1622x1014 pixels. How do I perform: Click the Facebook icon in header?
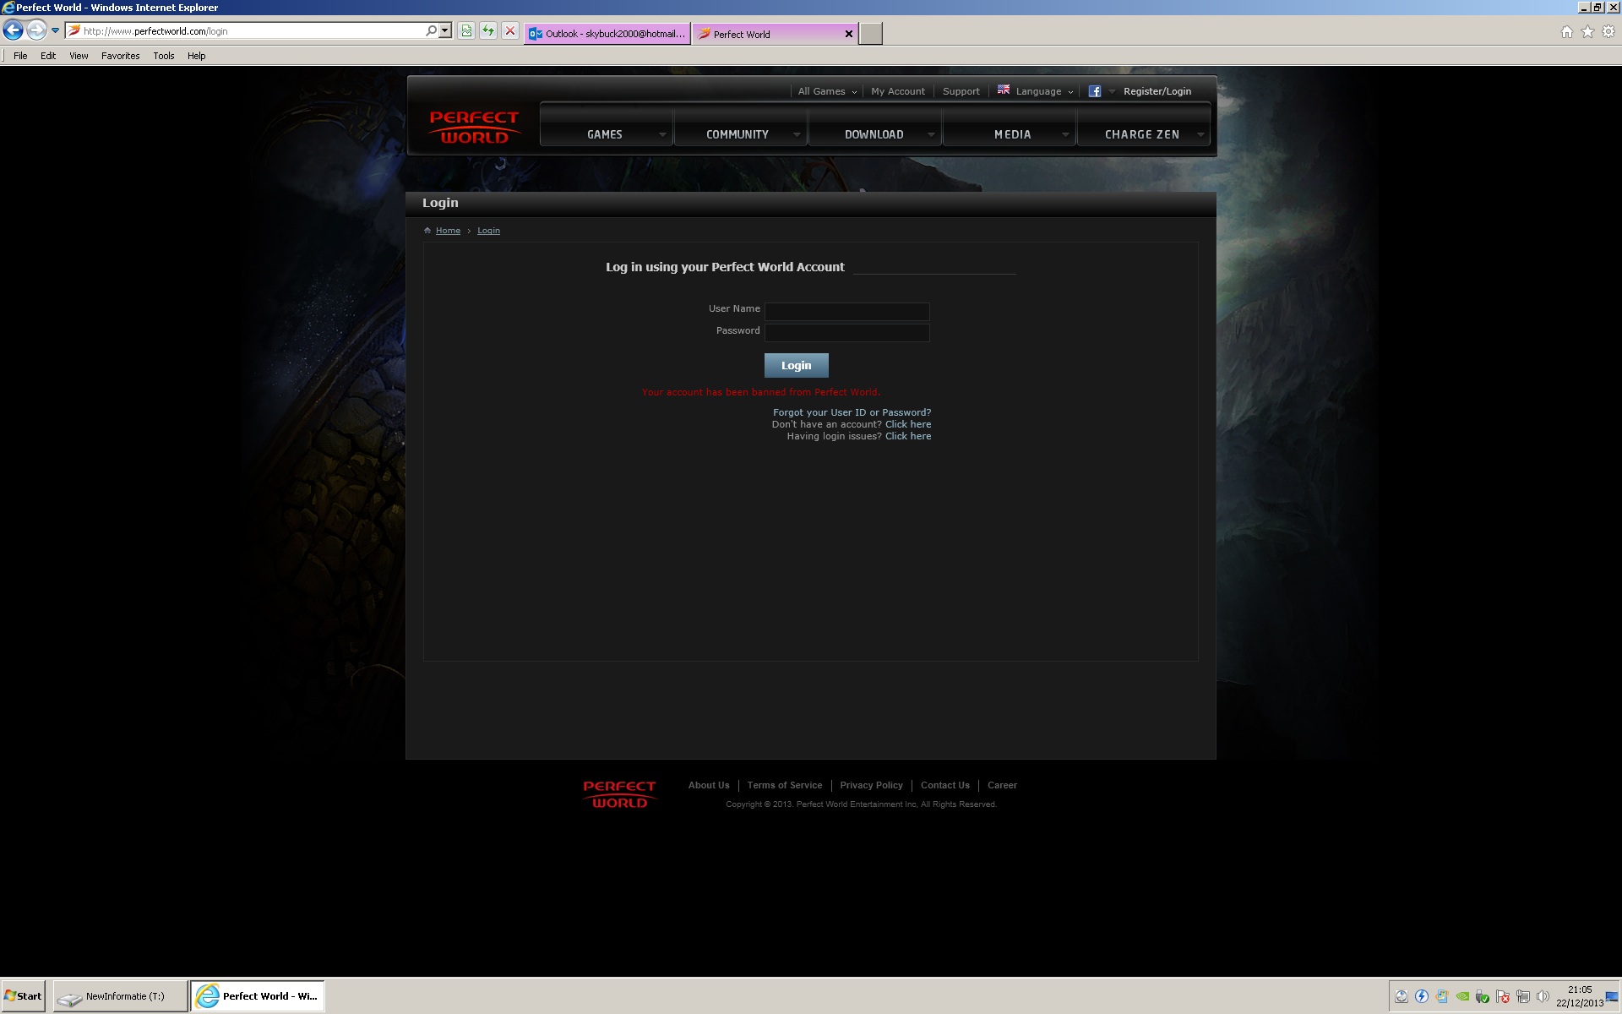tap(1094, 91)
